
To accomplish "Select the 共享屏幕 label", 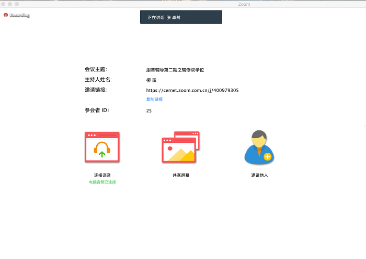I will [x=181, y=175].
